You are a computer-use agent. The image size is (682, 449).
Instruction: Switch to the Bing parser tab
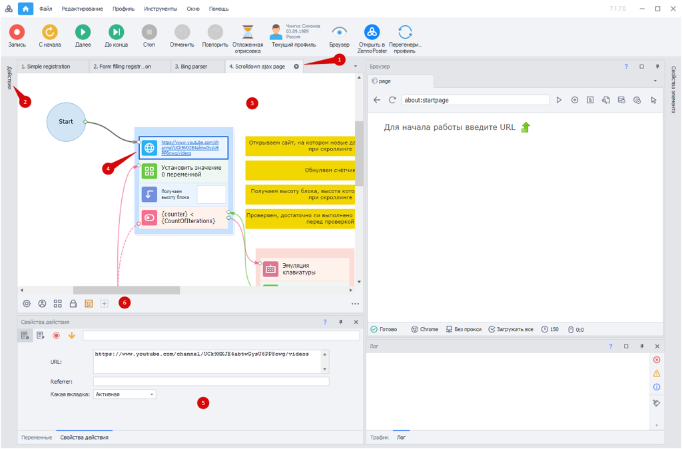(190, 67)
